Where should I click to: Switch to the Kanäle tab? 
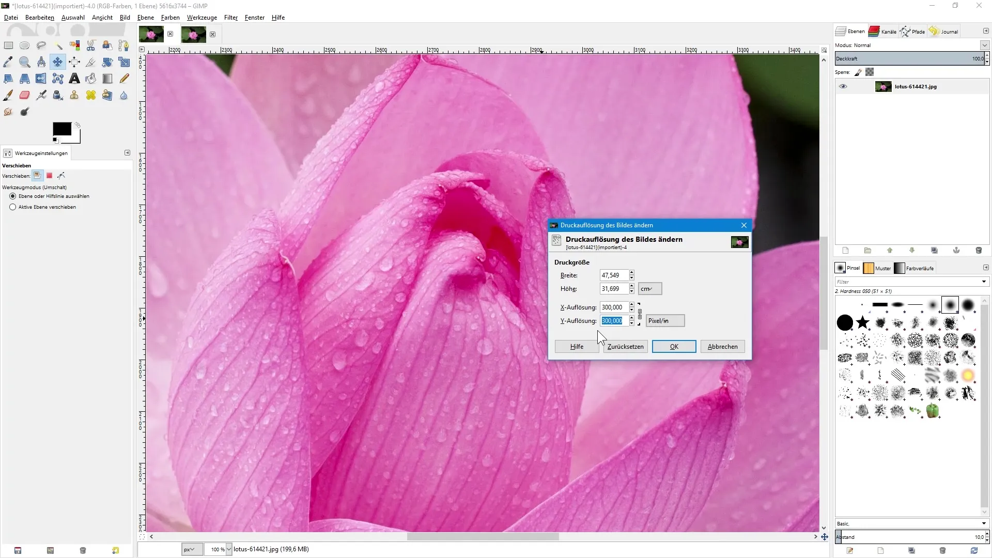pyautogui.click(x=883, y=32)
